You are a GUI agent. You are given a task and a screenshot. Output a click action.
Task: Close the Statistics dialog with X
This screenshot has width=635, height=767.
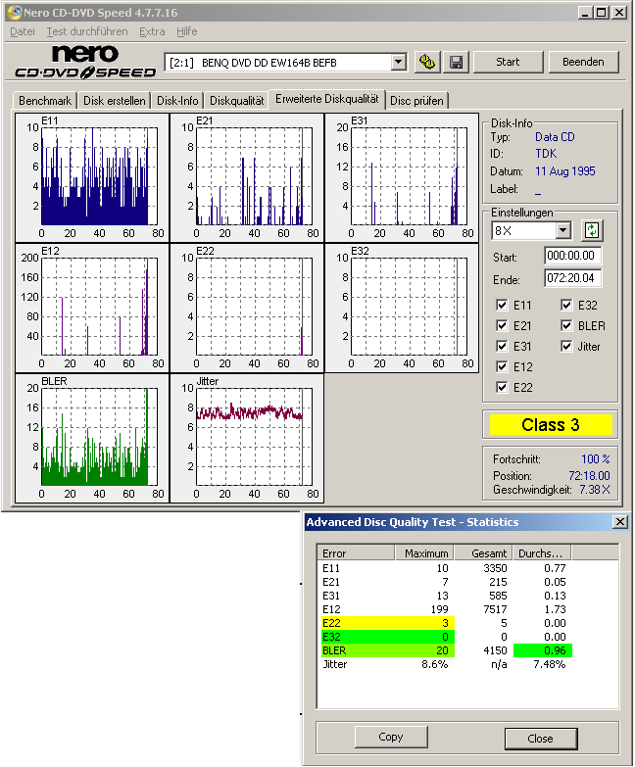tap(620, 522)
